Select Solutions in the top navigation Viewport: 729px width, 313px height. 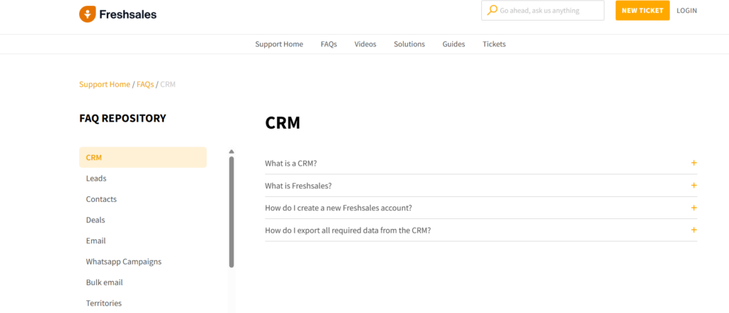(x=409, y=44)
